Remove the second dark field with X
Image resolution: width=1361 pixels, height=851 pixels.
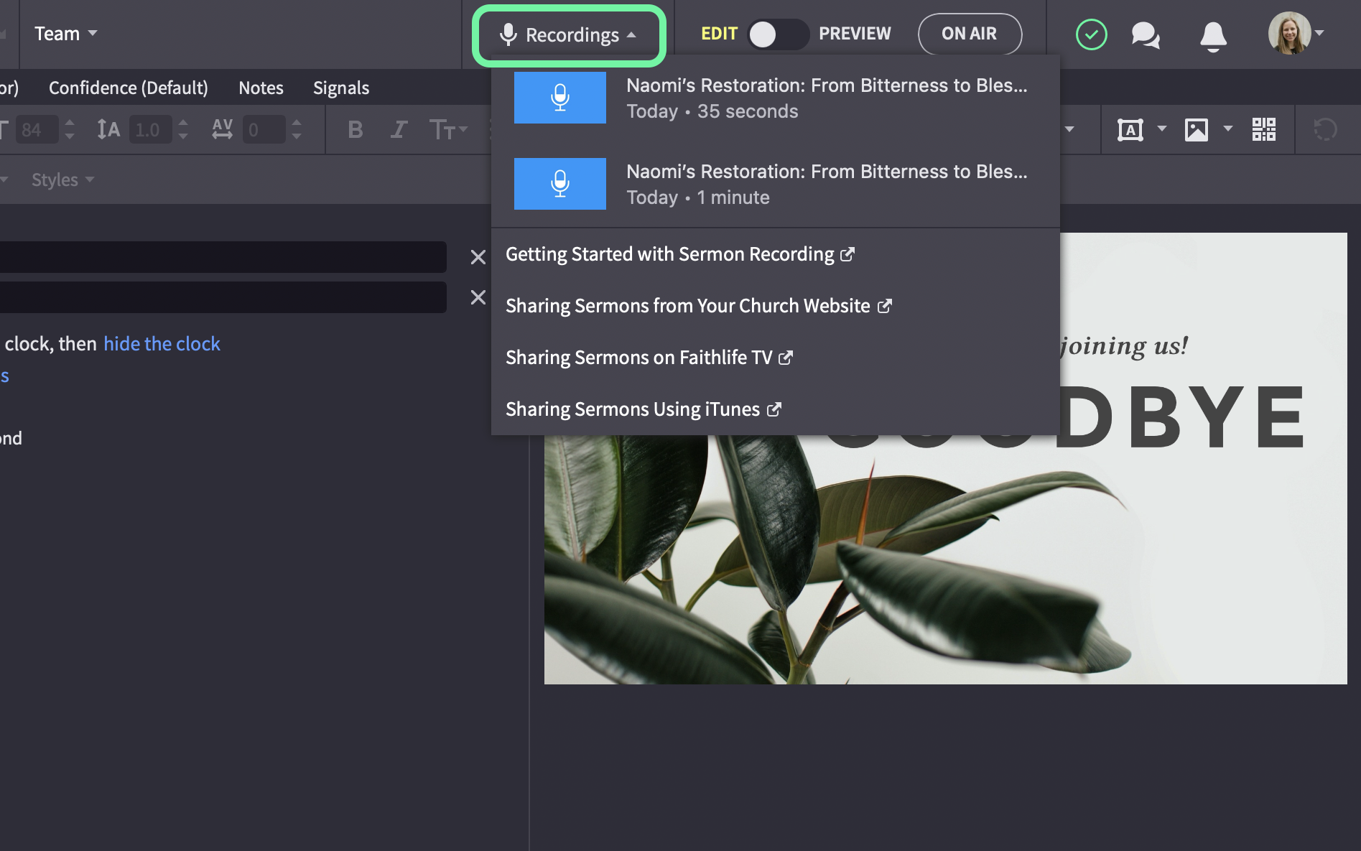tap(478, 297)
